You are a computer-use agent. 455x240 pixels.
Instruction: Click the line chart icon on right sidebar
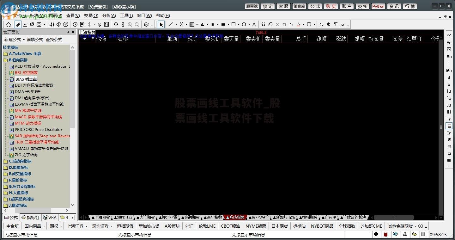coord(449,35)
